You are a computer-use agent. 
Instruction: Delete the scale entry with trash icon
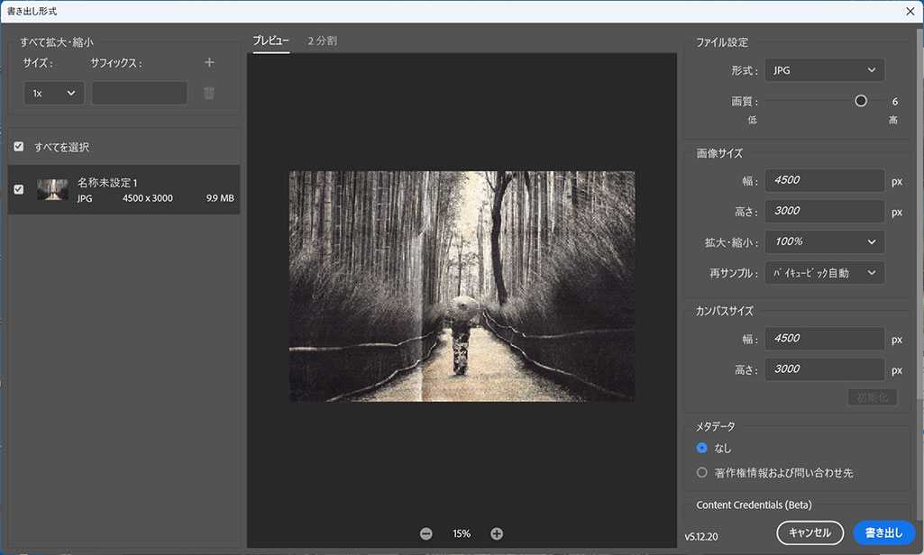(209, 93)
